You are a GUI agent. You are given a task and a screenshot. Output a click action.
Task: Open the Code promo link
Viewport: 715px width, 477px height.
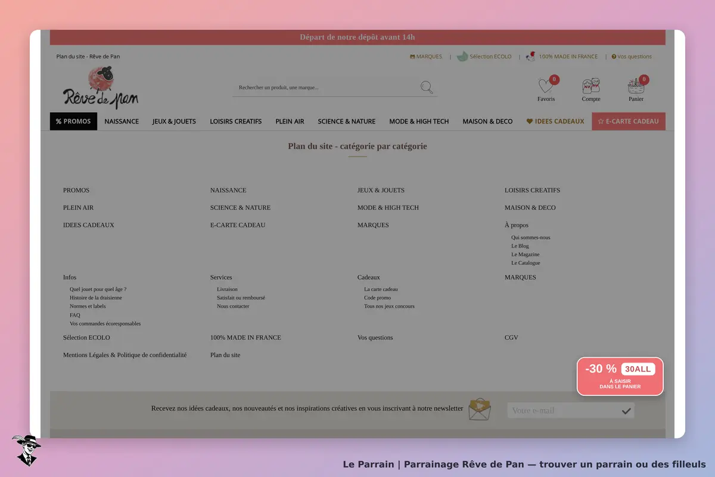(378, 298)
